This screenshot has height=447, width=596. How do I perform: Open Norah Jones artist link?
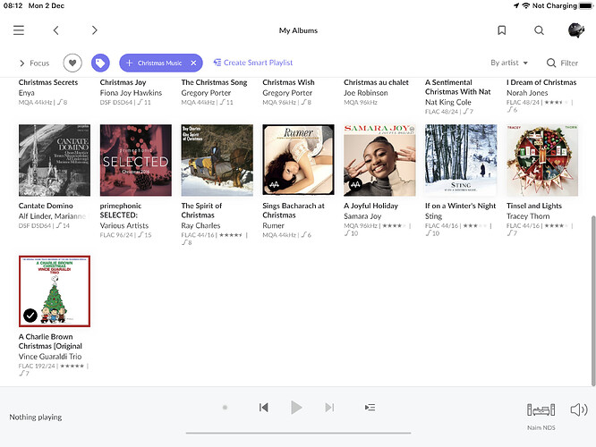click(527, 93)
